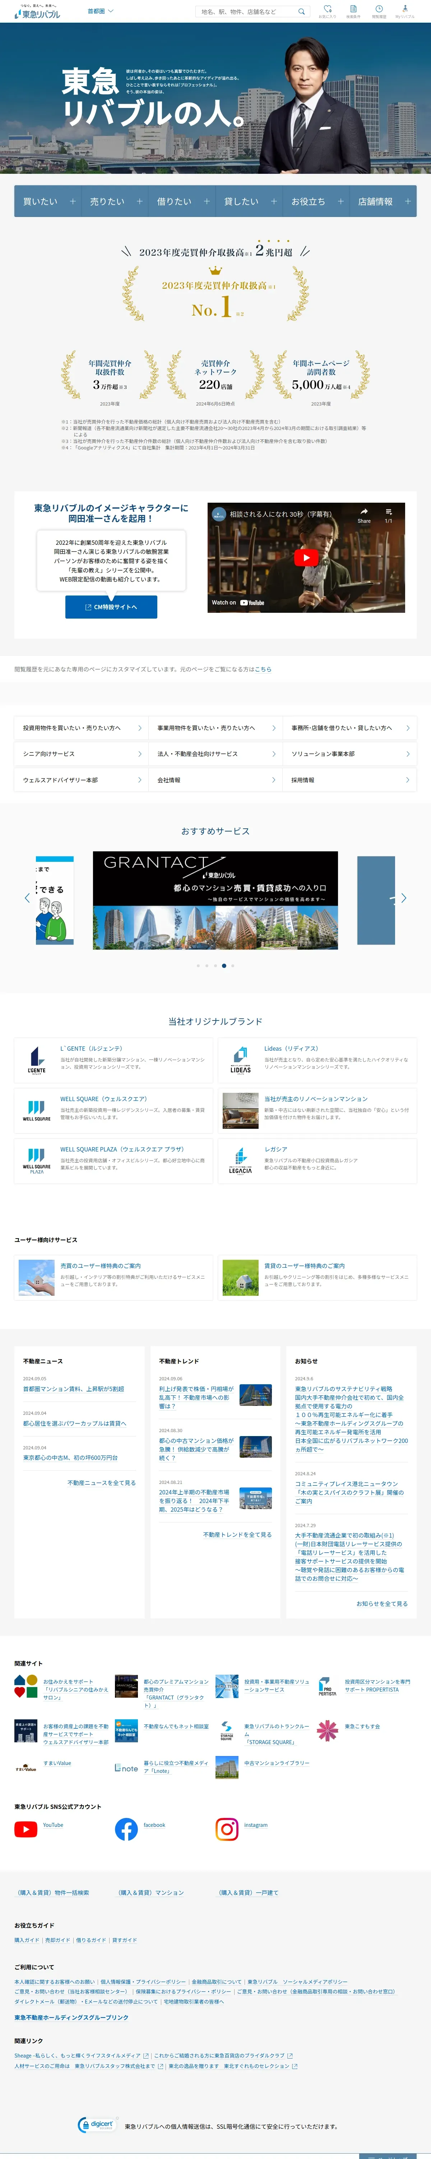431x2159 pixels.
Task: Play the YouTube video with red play button
Action: pyautogui.click(x=306, y=557)
